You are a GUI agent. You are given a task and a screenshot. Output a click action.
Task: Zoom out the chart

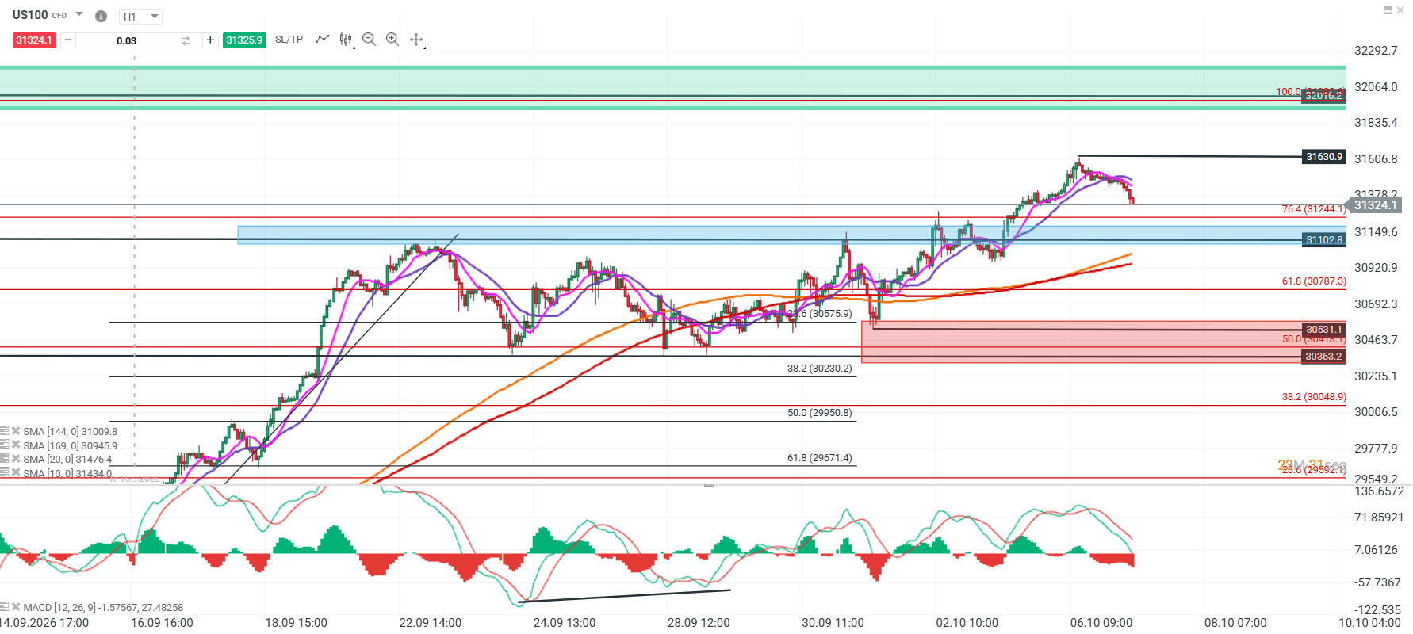tap(369, 39)
